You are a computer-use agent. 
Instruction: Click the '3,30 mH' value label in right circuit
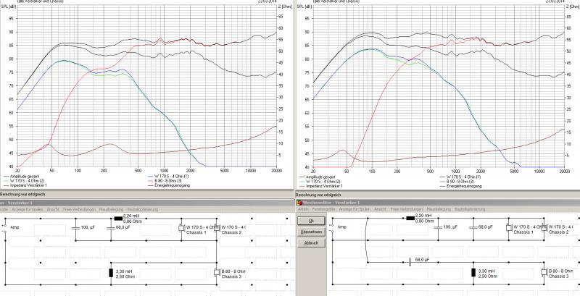pyautogui.click(x=486, y=271)
